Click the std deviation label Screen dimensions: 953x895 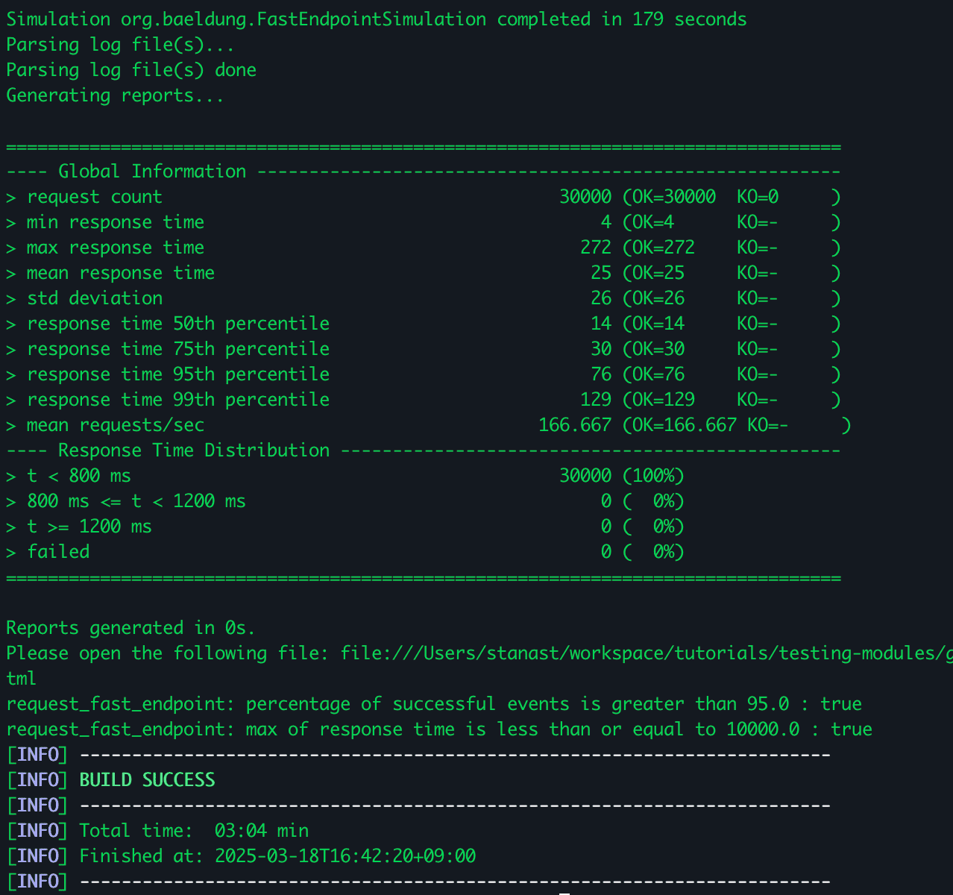tap(95, 298)
